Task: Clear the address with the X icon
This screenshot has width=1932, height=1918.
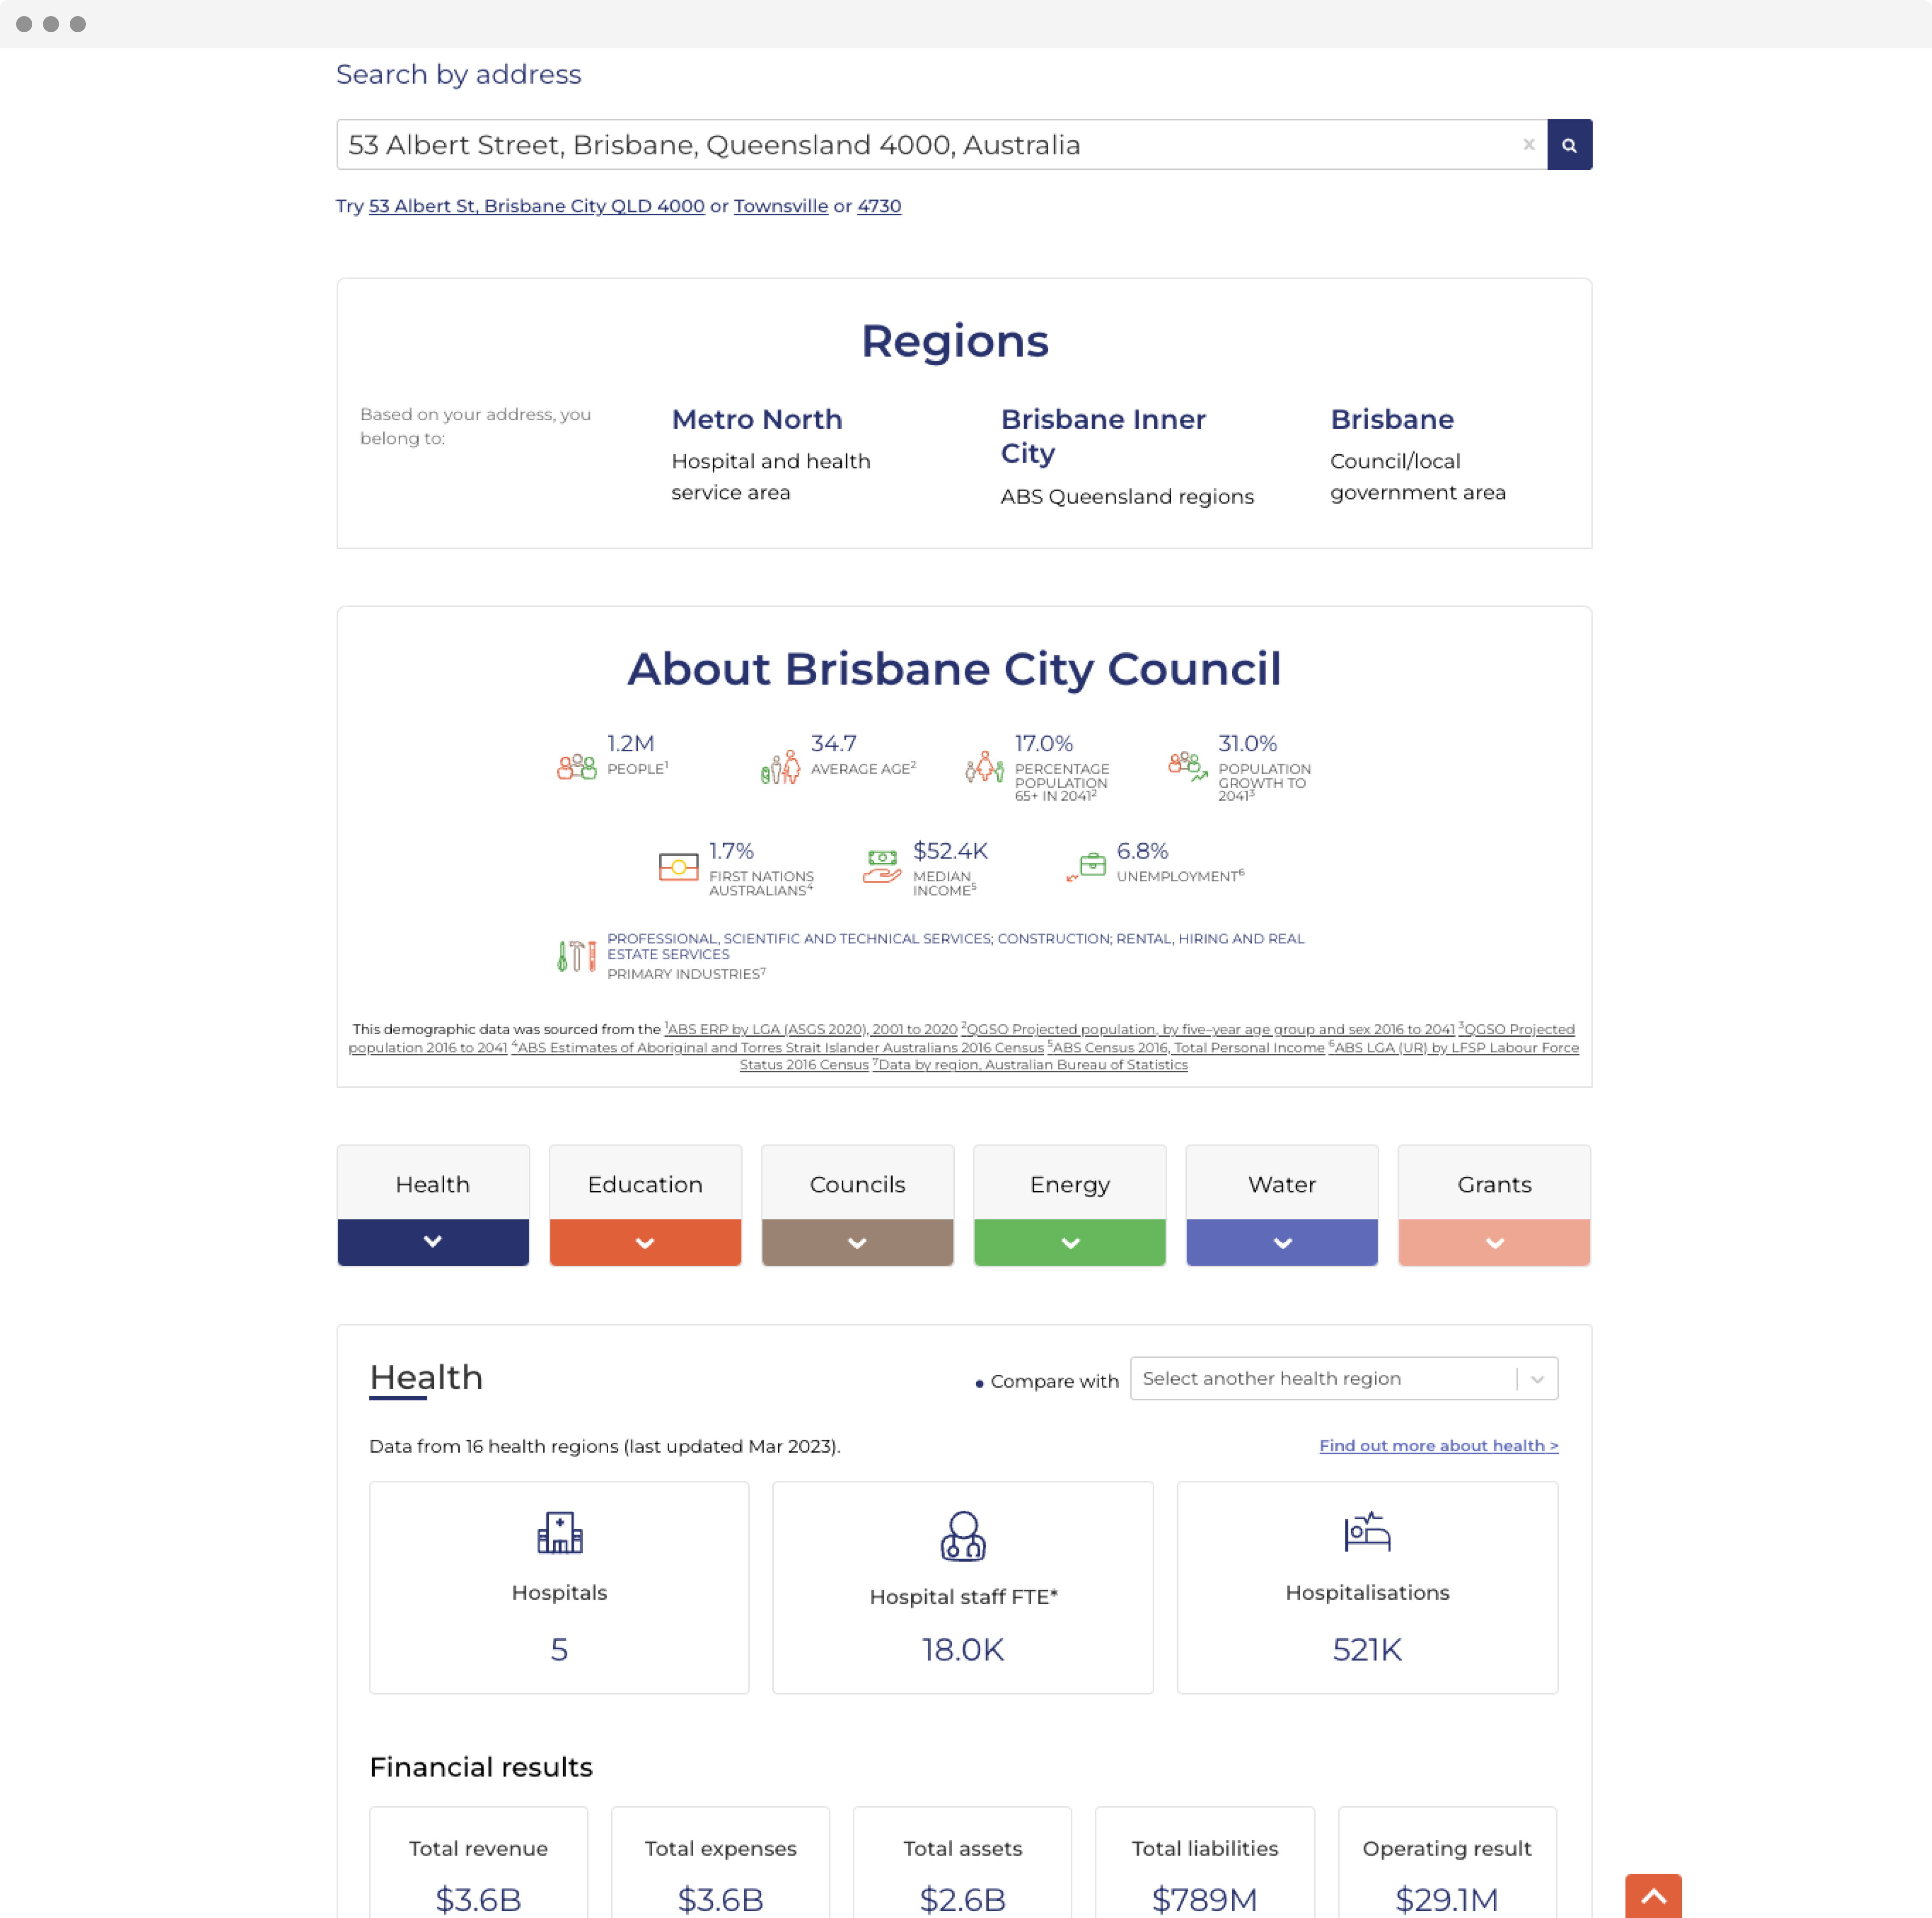Action: point(1528,145)
